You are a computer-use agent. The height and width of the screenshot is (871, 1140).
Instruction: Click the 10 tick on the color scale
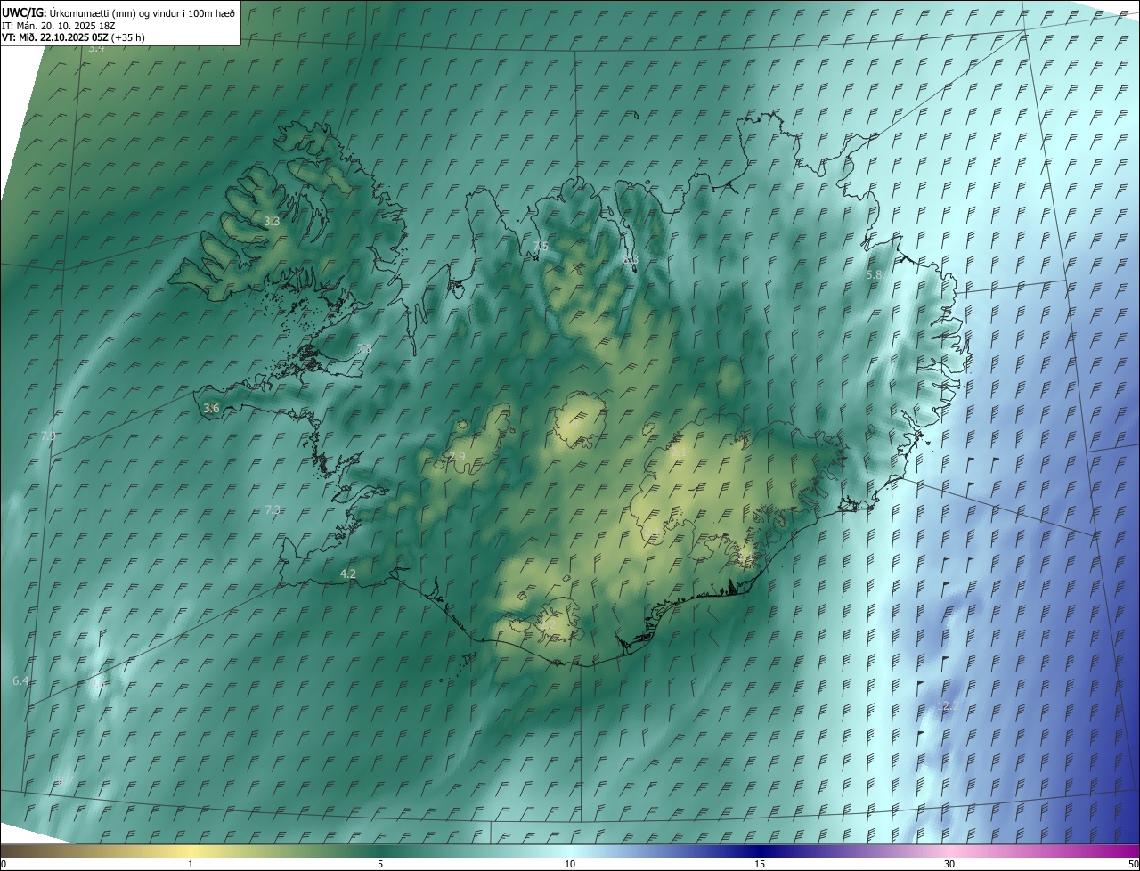[570, 864]
